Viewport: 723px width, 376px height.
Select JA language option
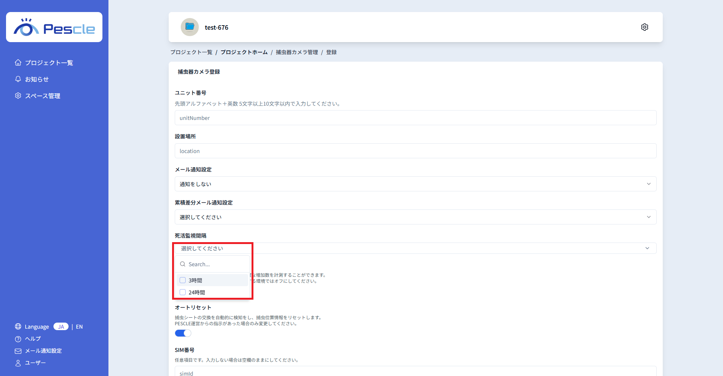[x=61, y=327]
